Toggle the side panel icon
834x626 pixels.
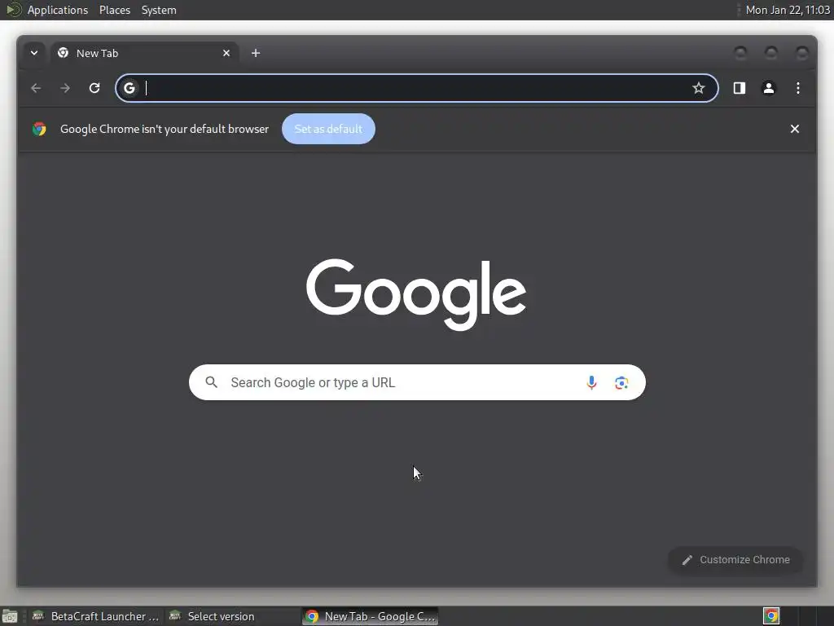pyautogui.click(x=740, y=88)
